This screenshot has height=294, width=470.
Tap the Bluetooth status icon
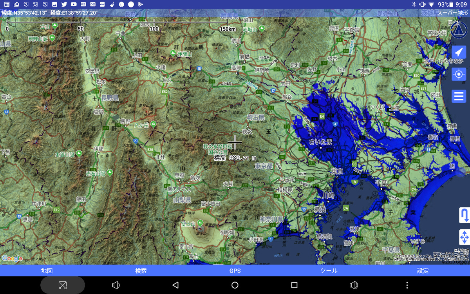tap(413, 4)
